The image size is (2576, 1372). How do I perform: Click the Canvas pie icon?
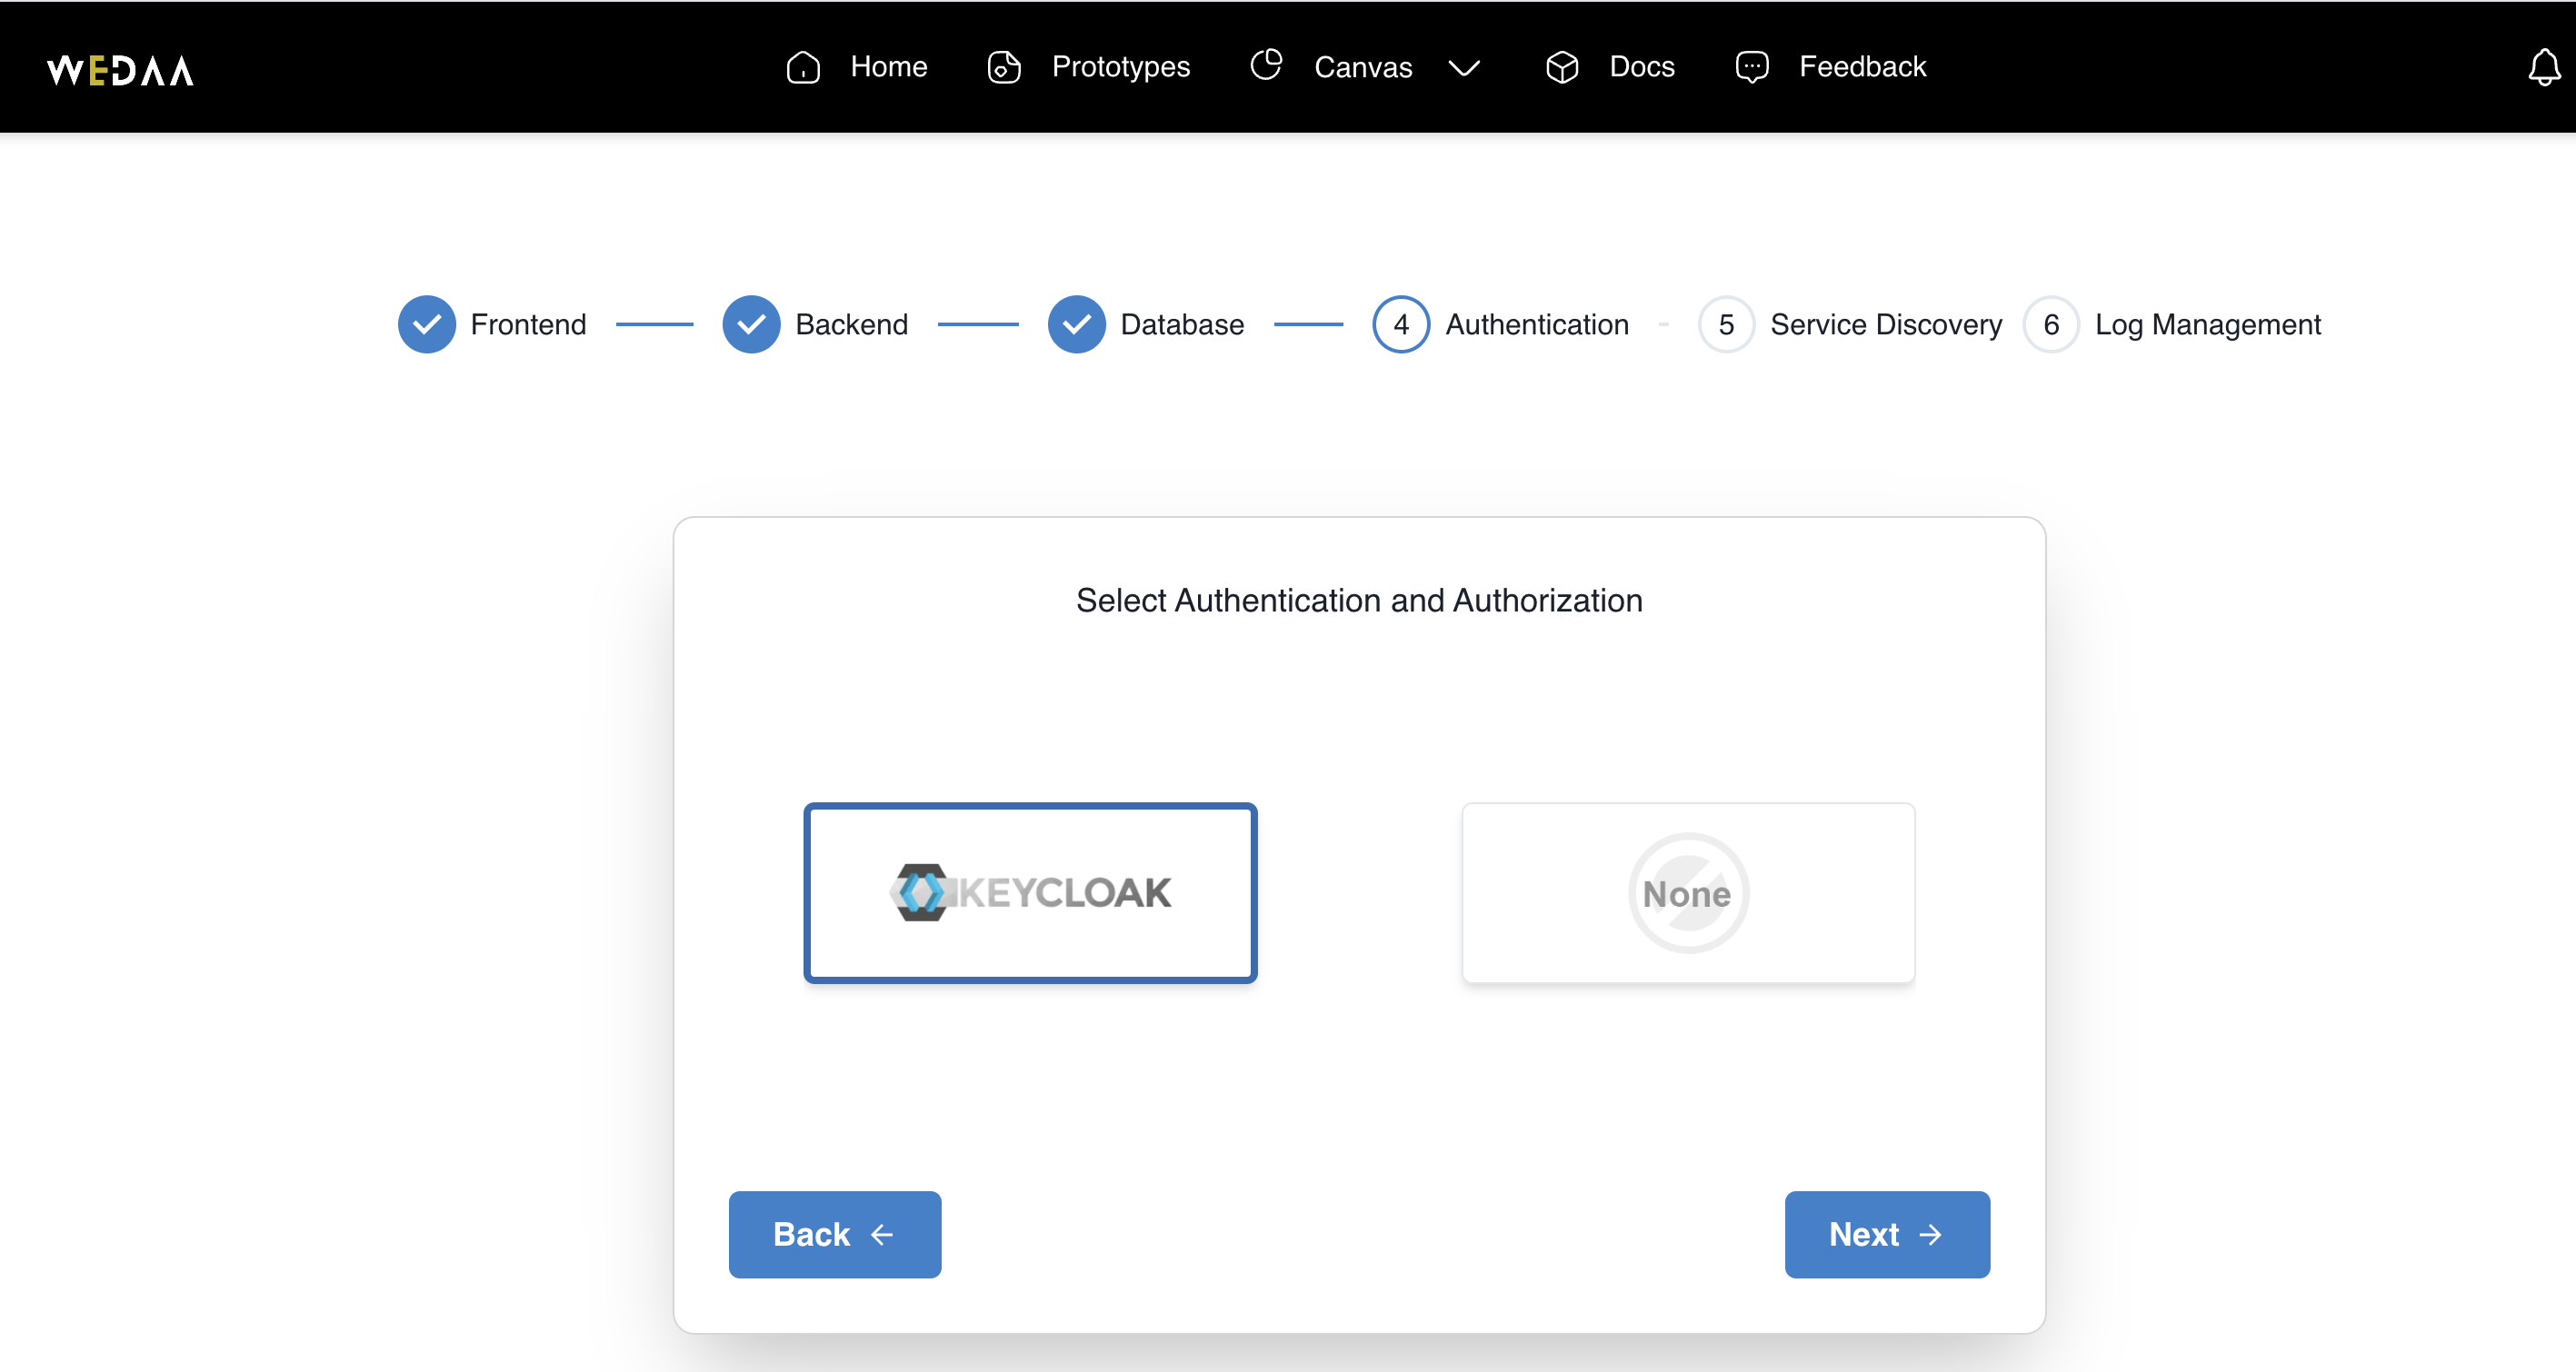1266,65
